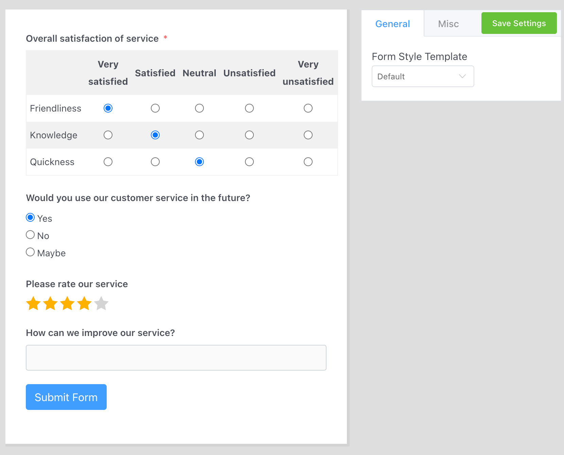Select the fifth star in service rating
Screen dimensions: 564x455
click(x=101, y=303)
